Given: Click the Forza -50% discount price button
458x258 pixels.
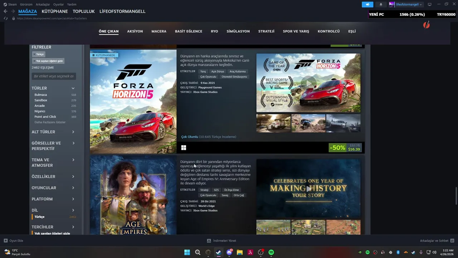Looking at the screenshot, I should pyautogui.click(x=345, y=148).
